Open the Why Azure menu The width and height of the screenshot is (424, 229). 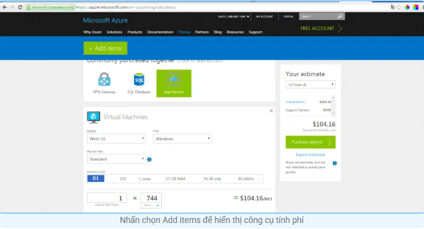point(92,32)
